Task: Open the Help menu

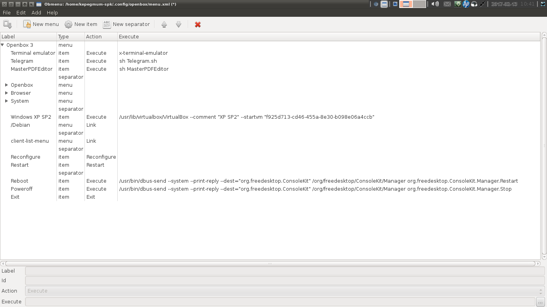Action: (x=52, y=12)
